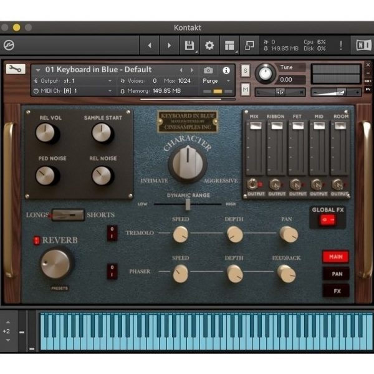Go to next instrument with right arrow toolbar button

(169, 46)
